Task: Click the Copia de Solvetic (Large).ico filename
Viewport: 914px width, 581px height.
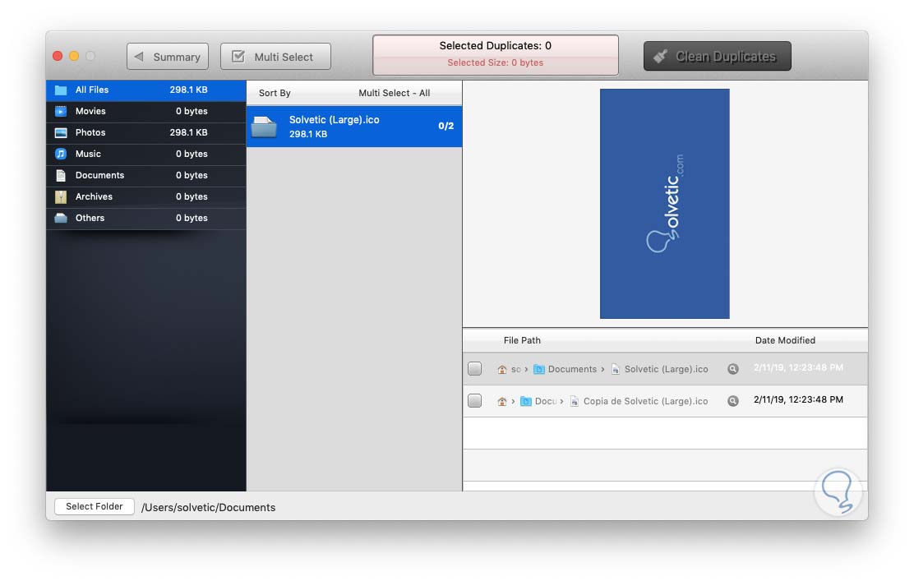Action: (x=645, y=402)
